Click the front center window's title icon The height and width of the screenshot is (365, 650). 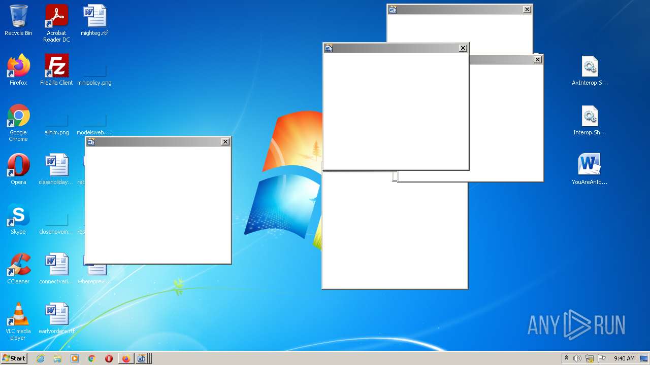pyautogui.click(x=329, y=48)
